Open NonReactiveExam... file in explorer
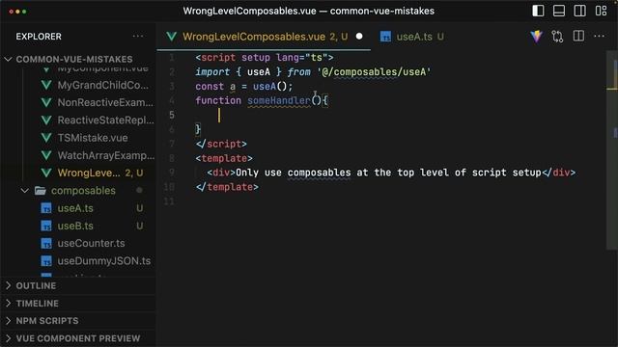This screenshot has height=347, width=618. click(x=105, y=103)
